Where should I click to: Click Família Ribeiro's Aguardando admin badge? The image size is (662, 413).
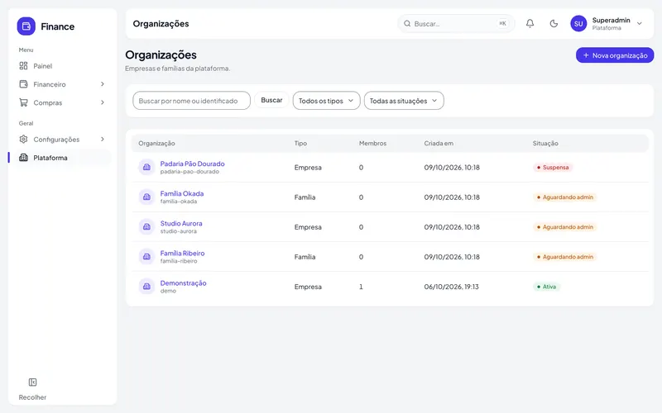(565, 257)
